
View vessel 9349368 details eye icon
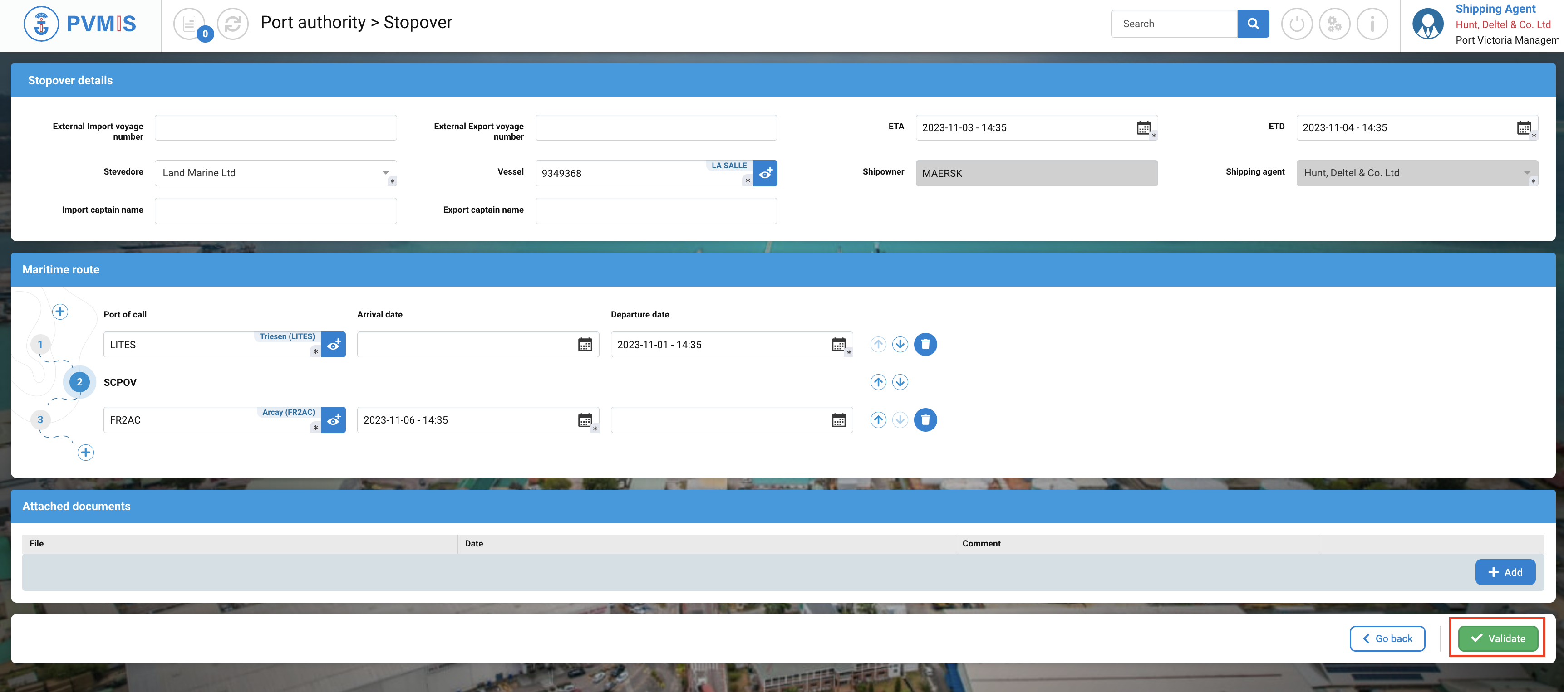pos(765,174)
